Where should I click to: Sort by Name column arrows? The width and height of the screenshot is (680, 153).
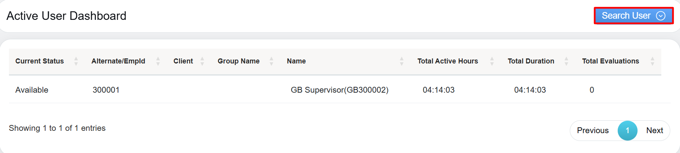[x=402, y=61]
